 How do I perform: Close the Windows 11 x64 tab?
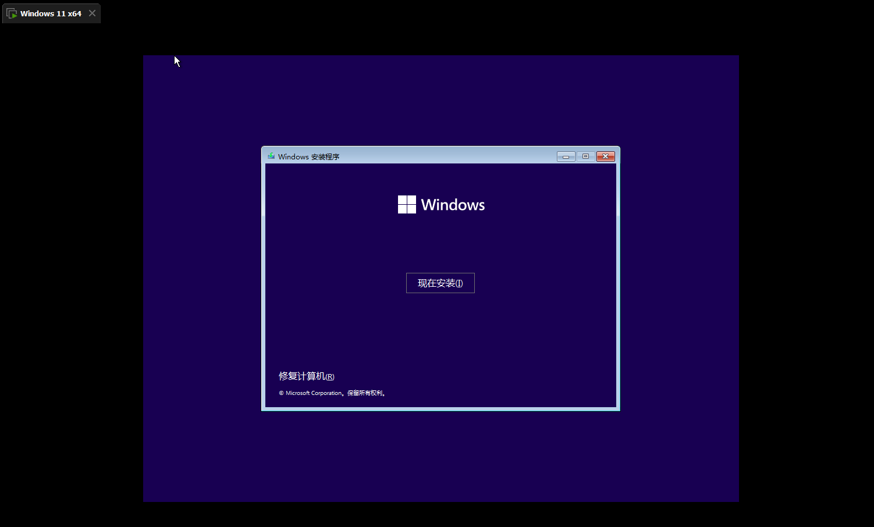92,13
